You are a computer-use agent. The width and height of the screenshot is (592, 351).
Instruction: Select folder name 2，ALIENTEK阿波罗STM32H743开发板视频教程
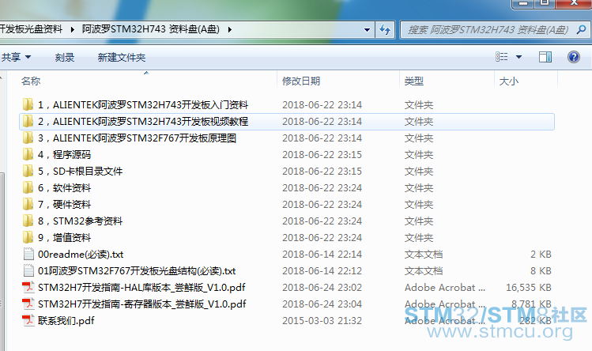143,121
